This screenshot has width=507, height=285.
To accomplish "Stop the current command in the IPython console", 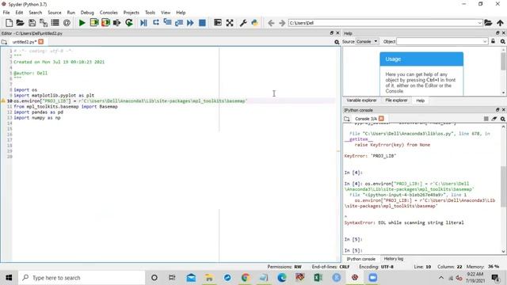I will coord(486,119).
